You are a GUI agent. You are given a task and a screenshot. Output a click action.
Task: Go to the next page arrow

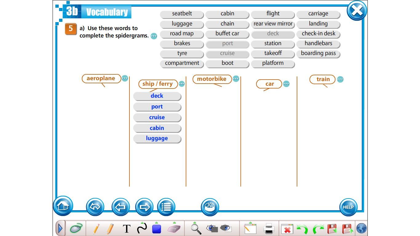click(144, 207)
